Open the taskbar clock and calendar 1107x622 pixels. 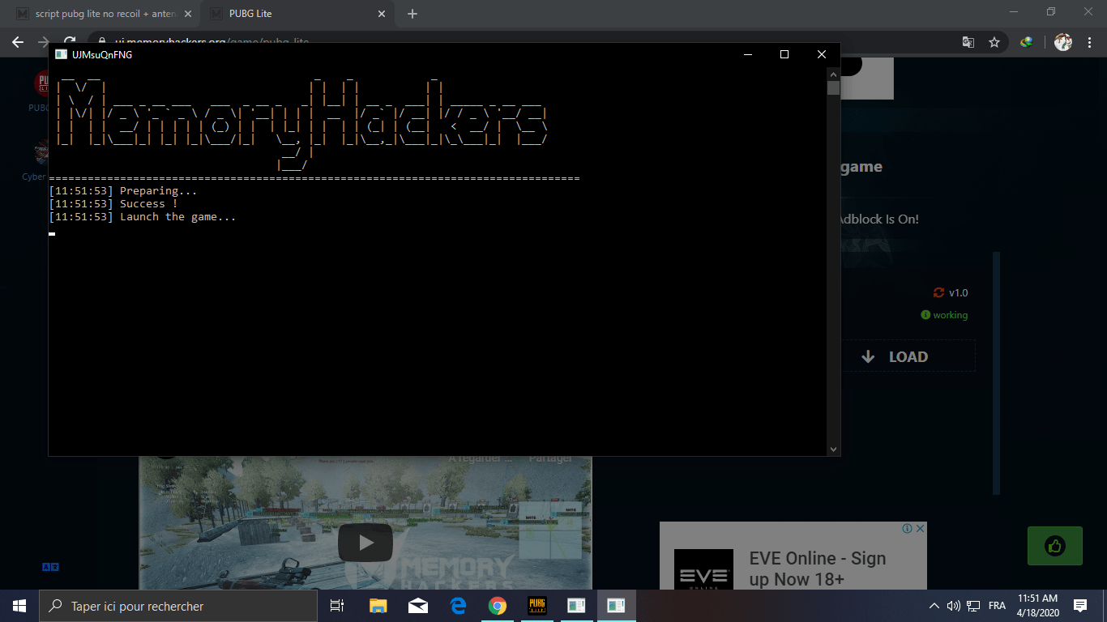pyautogui.click(x=1039, y=606)
